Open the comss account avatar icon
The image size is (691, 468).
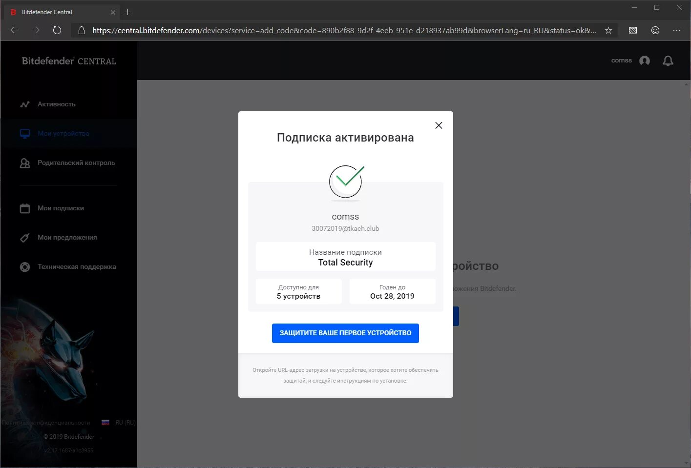(645, 61)
